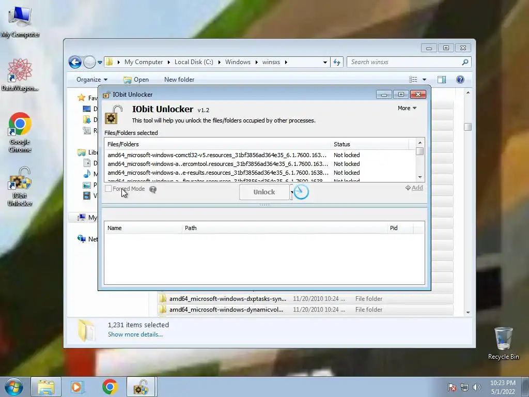
Task: Open My Computer desktop icon
Action: [20, 21]
